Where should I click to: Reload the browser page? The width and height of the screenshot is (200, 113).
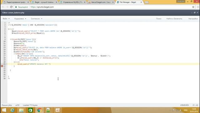point(11,7)
